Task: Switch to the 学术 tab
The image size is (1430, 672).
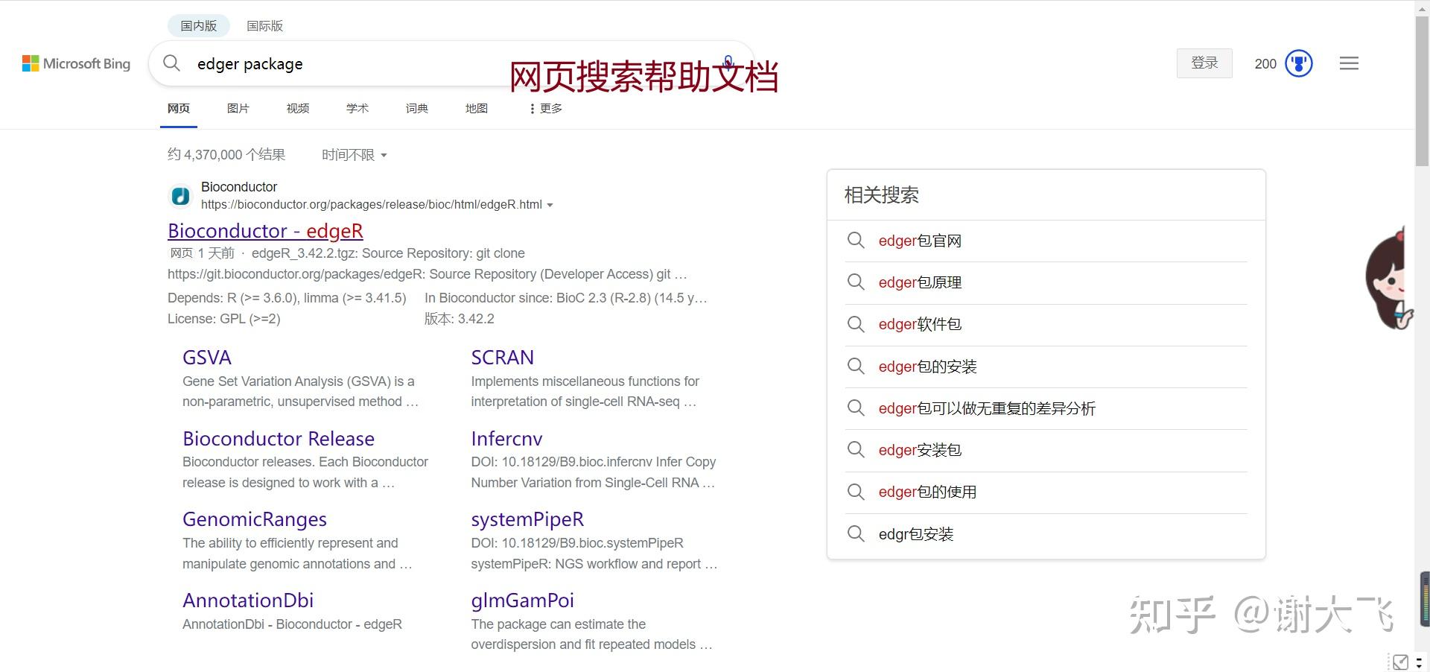Action: click(357, 109)
